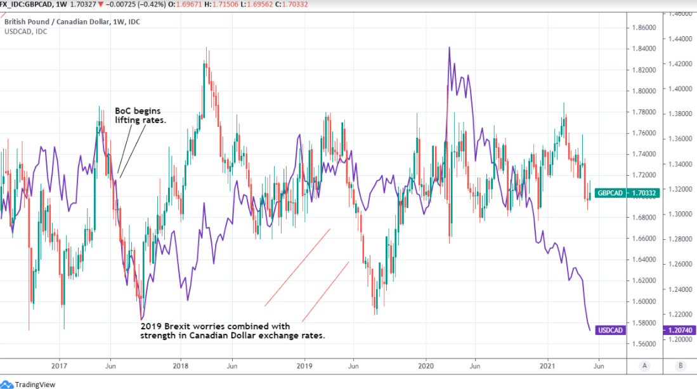Select the B price scale button
This screenshot has width=697, height=389.
(x=680, y=366)
